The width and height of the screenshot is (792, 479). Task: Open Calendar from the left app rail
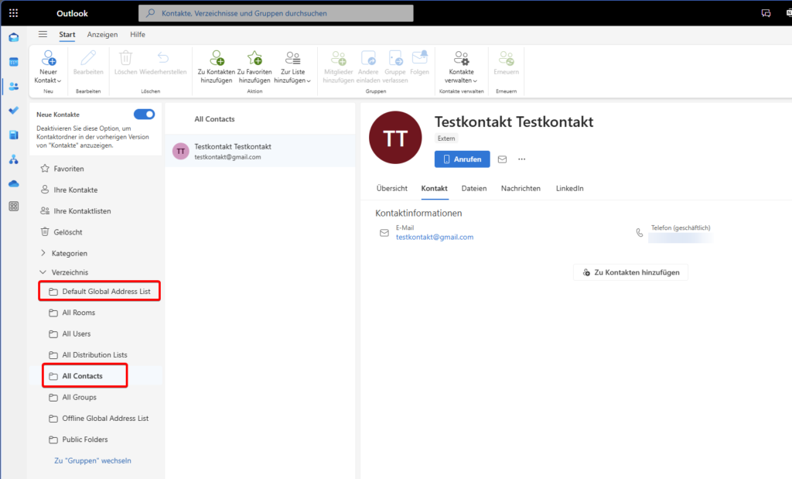(13, 62)
